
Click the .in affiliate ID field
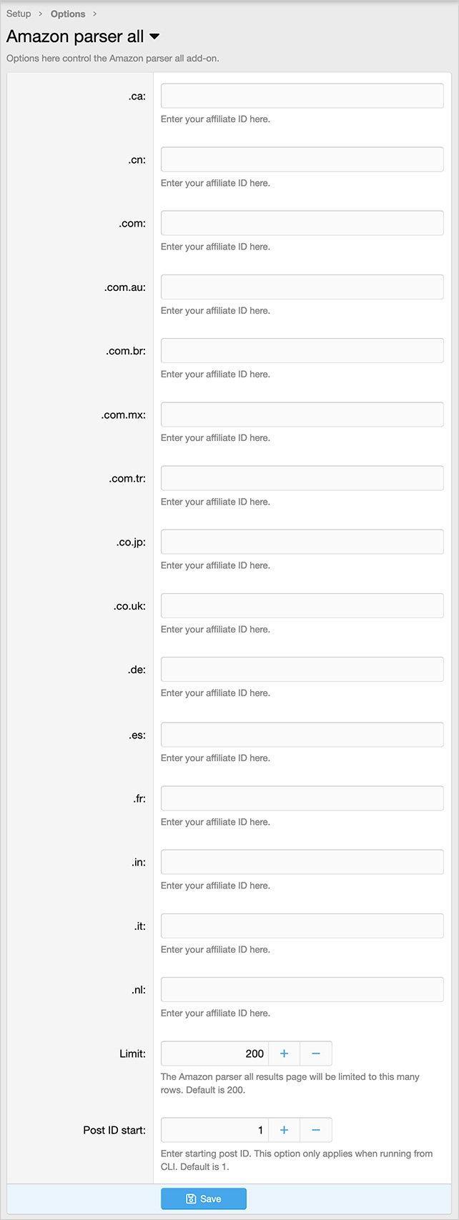pos(302,862)
